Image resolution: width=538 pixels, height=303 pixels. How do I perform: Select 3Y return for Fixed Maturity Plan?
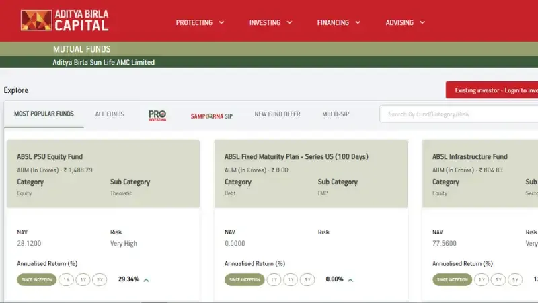(x=291, y=279)
